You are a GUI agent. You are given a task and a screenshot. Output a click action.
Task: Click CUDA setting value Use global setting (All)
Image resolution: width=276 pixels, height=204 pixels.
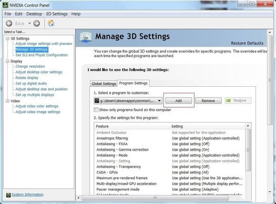click(x=190, y=172)
